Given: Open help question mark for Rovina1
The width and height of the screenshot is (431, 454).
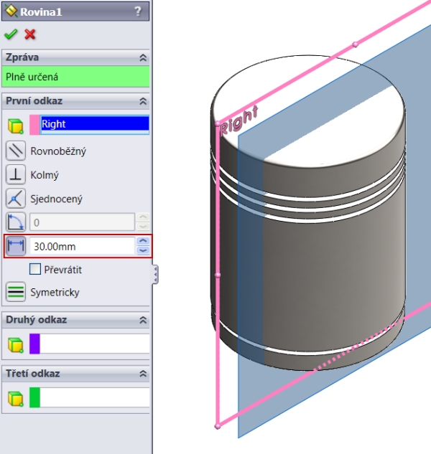Looking at the screenshot, I should (137, 11).
